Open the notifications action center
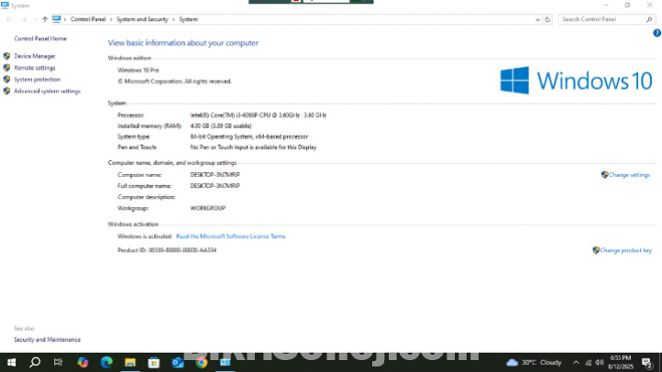Viewport: 662px width, 372px height. (x=647, y=362)
